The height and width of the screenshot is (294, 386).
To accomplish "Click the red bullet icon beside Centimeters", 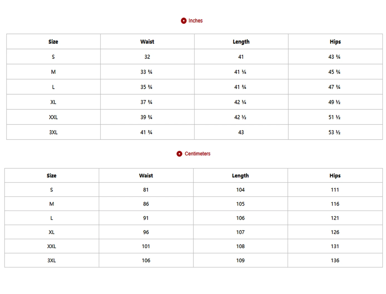I will (x=179, y=154).
